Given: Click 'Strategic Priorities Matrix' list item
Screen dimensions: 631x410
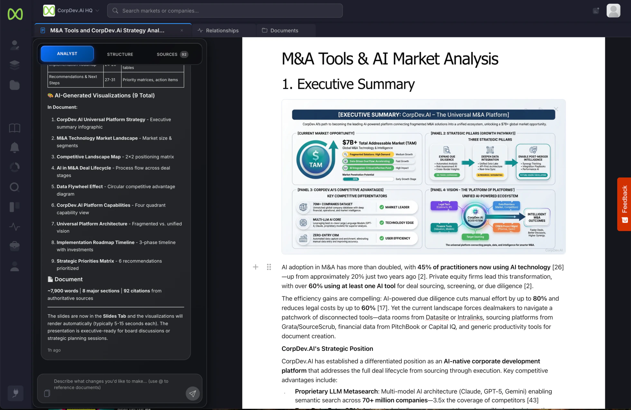Looking at the screenshot, I should 85,261.
